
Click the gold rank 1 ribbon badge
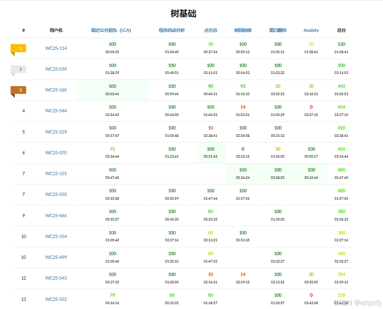[18, 49]
